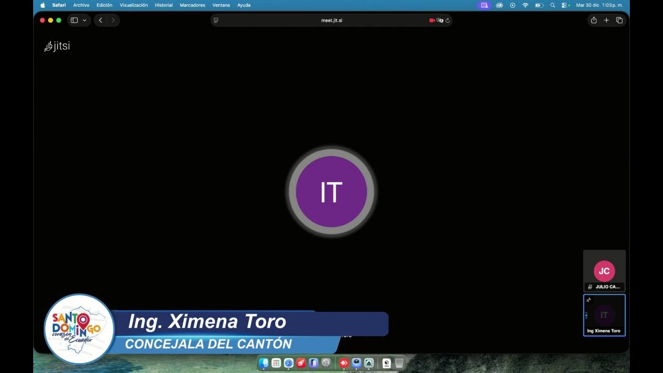Open the battery status menu
663x373 pixels.
539,5
